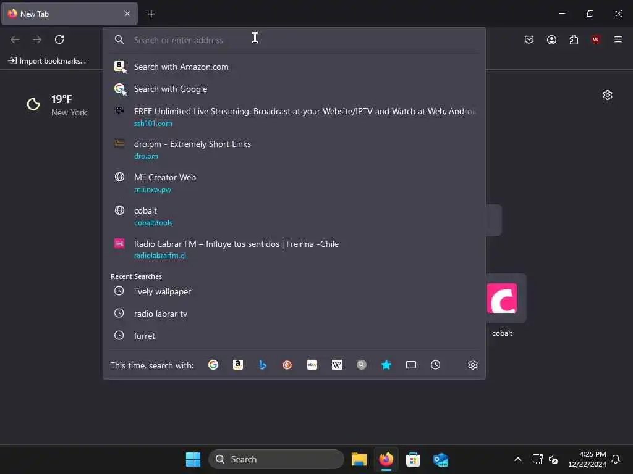Go back one page
The height and width of the screenshot is (474, 633).
tap(15, 39)
